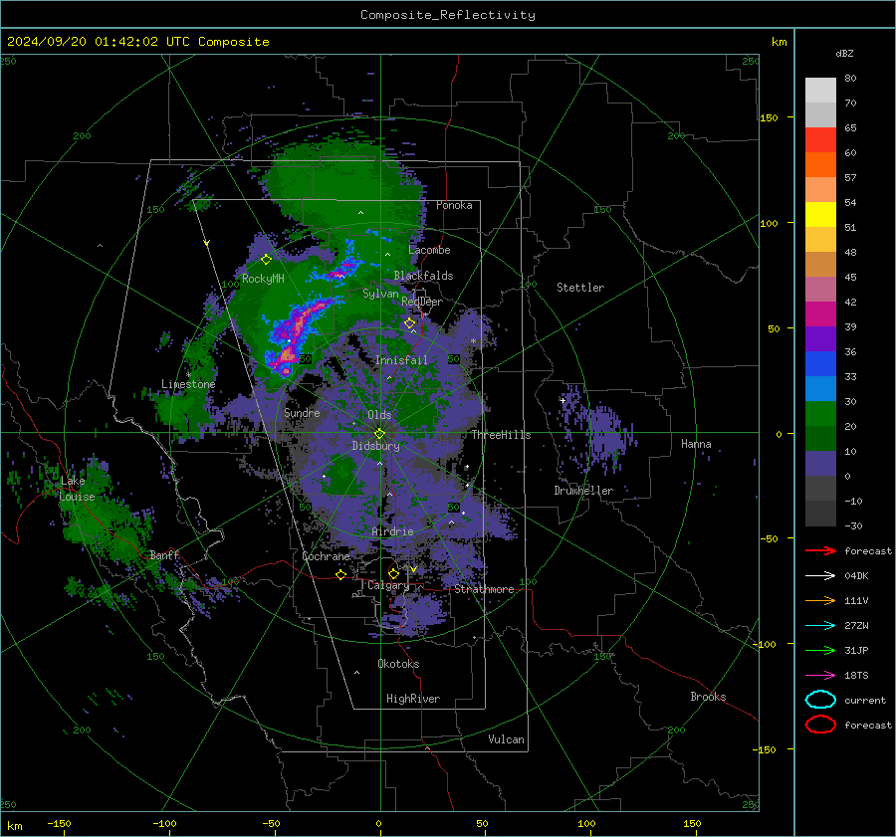Click the 'Brooks' map label
896x837 pixels.
coord(708,697)
